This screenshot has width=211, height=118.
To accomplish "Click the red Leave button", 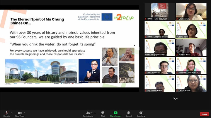I will 204,114.
